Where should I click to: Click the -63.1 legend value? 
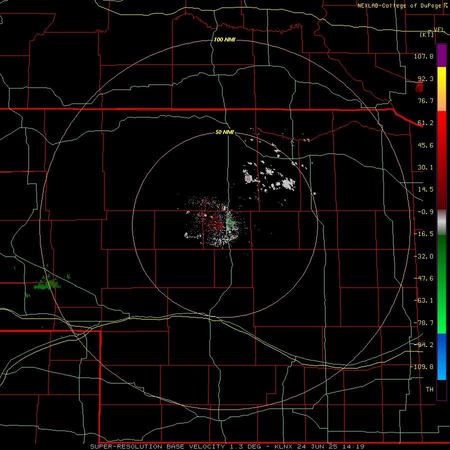click(423, 300)
